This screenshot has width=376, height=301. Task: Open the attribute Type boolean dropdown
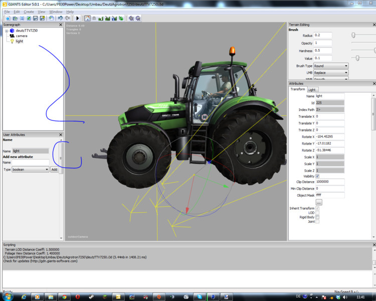pos(31,170)
